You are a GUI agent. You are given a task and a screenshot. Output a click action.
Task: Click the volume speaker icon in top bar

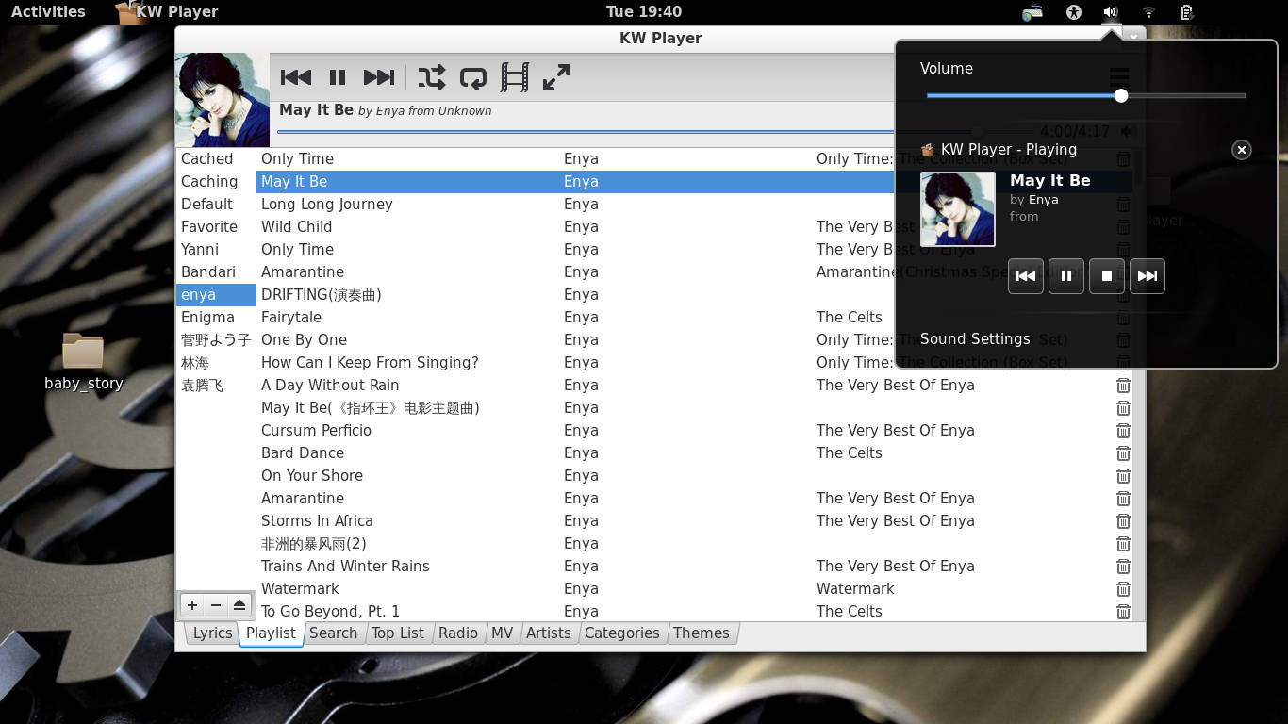point(1111,12)
